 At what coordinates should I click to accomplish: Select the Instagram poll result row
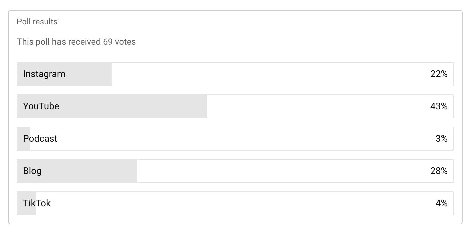pyautogui.click(x=235, y=74)
